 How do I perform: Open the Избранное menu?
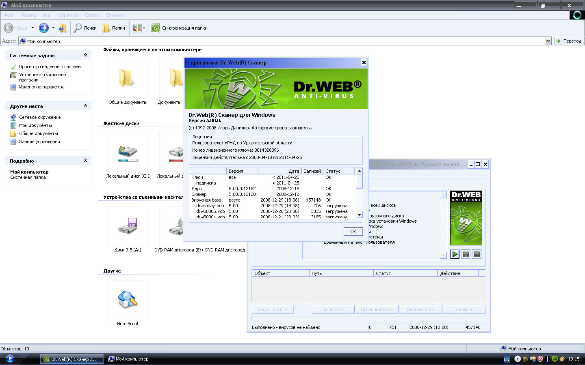pos(67,15)
